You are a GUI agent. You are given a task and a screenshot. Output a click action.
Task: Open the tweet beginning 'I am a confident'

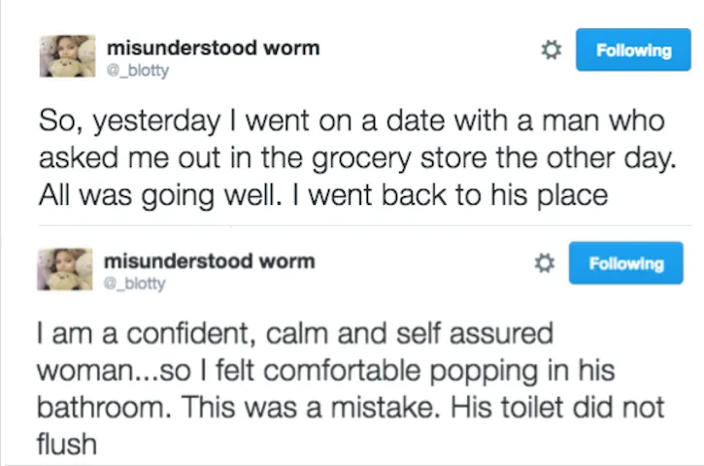[x=351, y=388]
